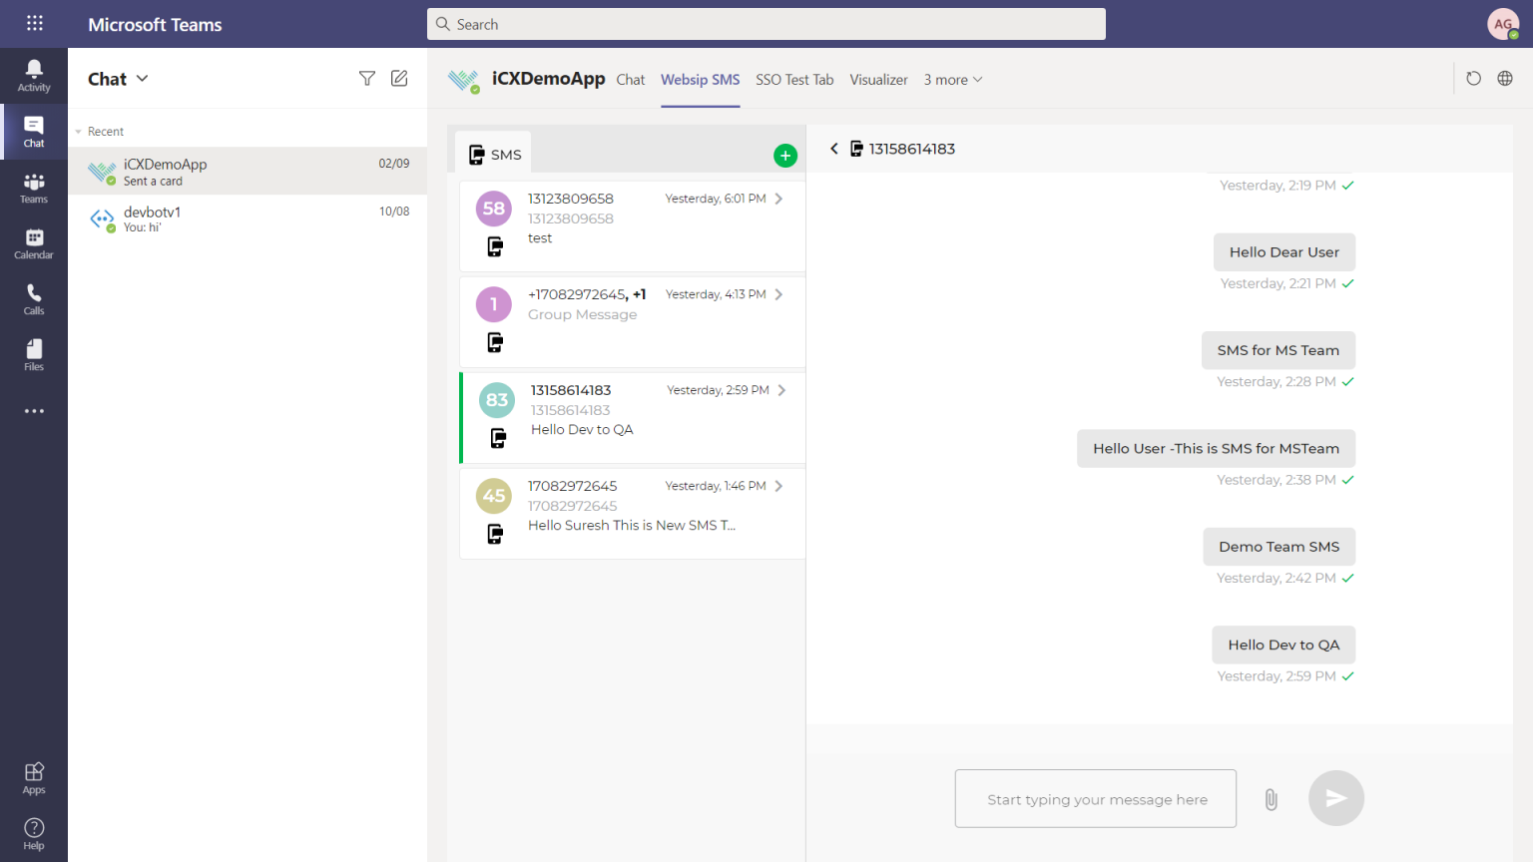Click the message typing input field

click(1095, 798)
